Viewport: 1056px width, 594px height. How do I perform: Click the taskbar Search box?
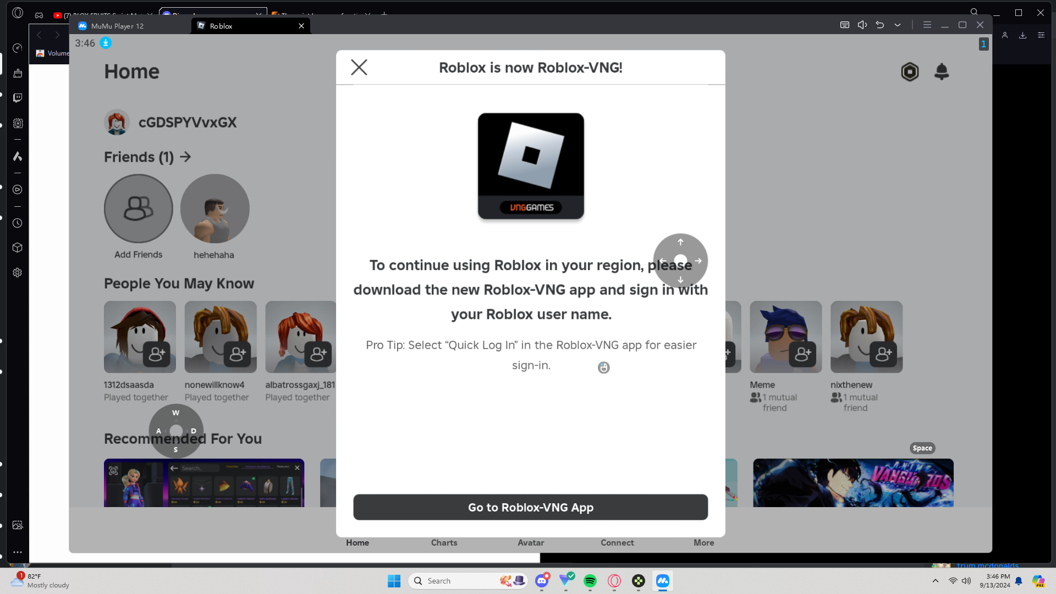pyautogui.click(x=469, y=581)
